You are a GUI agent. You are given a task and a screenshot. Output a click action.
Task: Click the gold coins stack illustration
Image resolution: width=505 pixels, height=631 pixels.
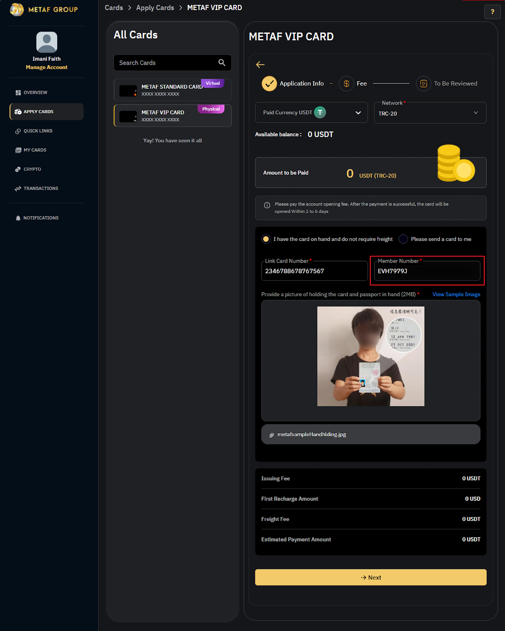pyautogui.click(x=456, y=163)
